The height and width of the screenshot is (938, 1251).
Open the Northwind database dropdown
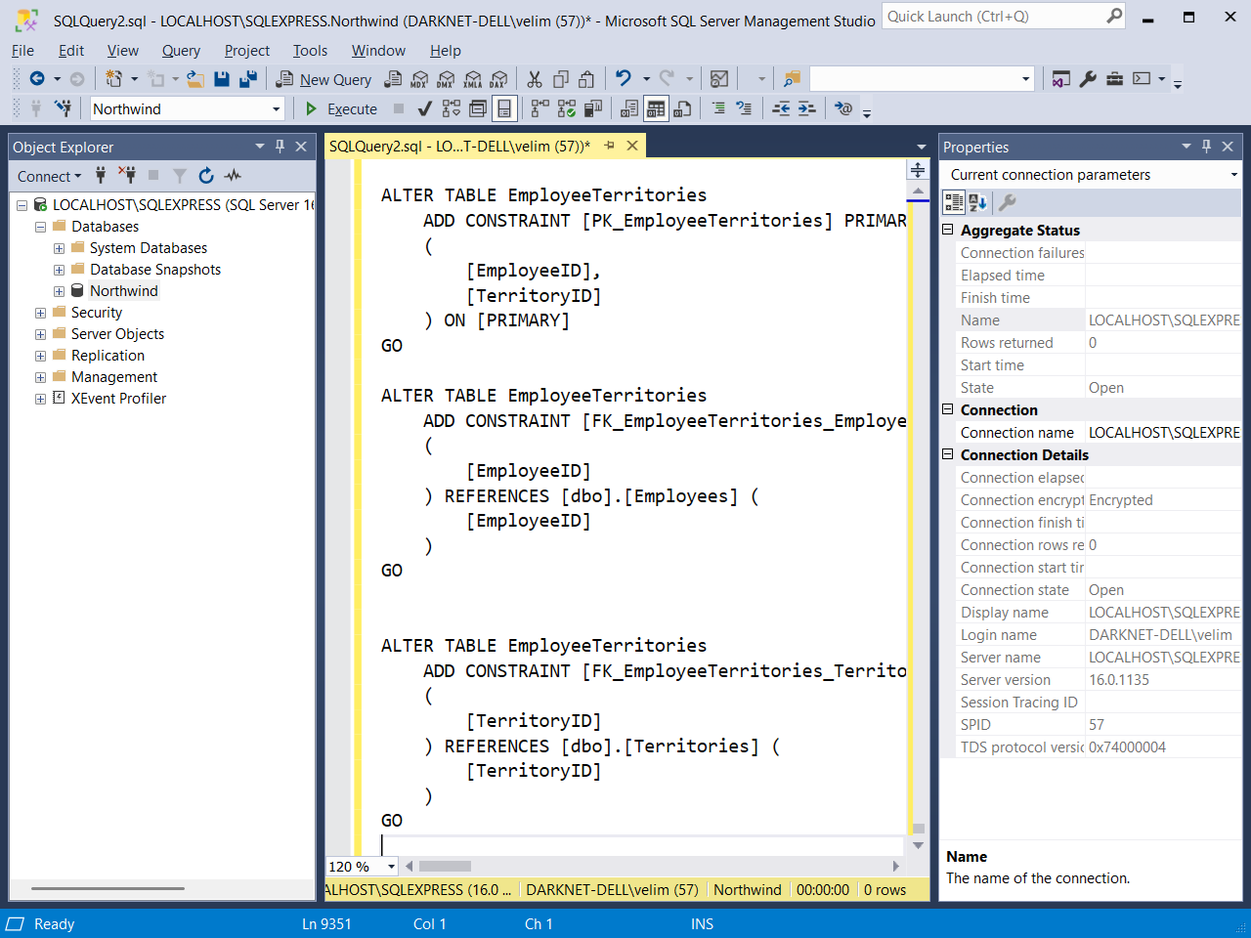(277, 109)
